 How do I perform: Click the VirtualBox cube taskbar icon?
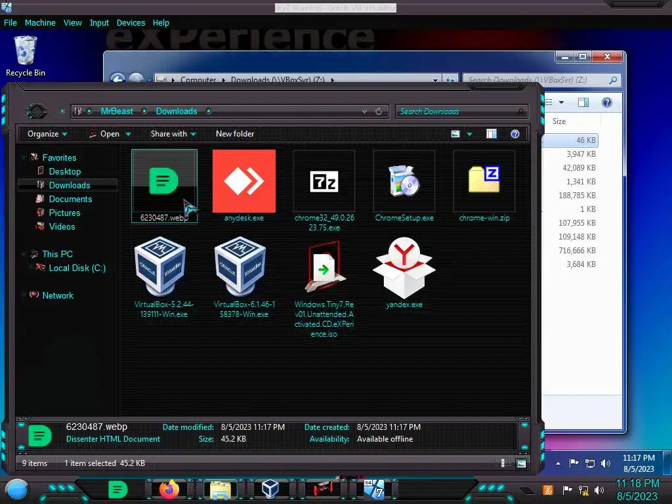pos(270,490)
